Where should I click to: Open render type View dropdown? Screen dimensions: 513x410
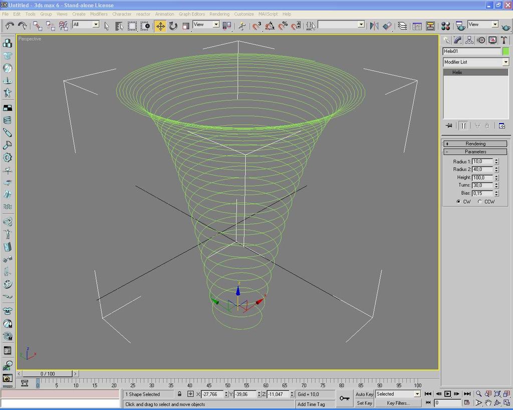tap(495, 25)
